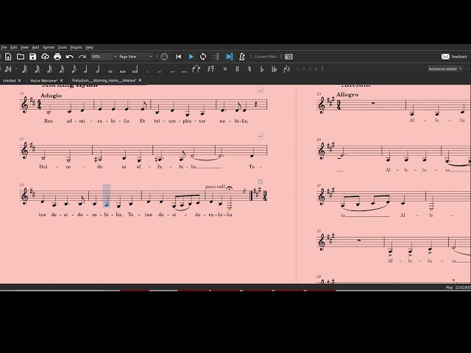
Task: Apply triple augmentation dot
Action: pos(172,72)
